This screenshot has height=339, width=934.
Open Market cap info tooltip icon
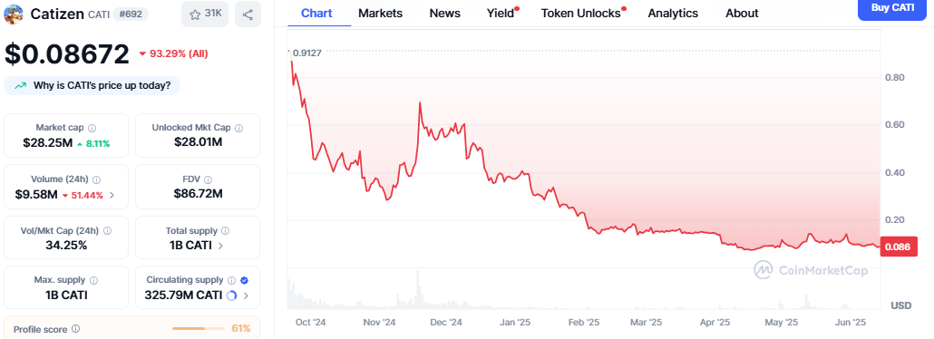92,128
